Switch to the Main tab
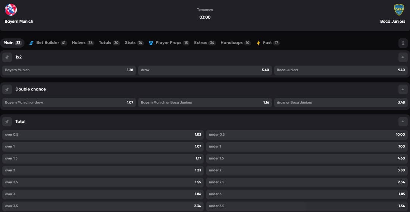The width and height of the screenshot is (410, 212). click(12, 43)
